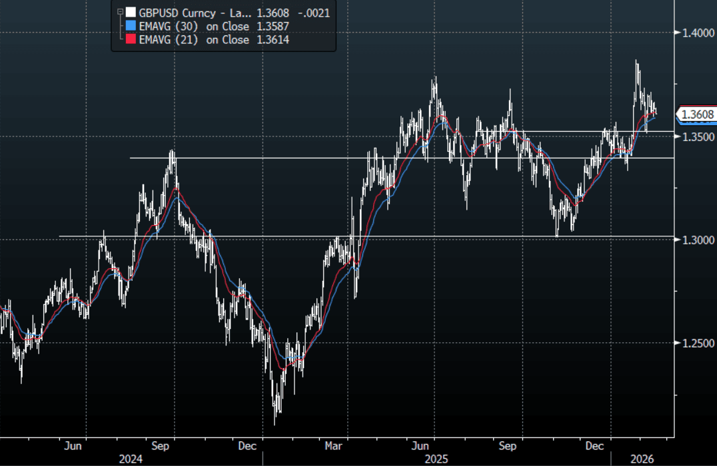Image resolution: width=717 pixels, height=466 pixels.
Task: Click the 1.3500 price axis label
Action: click(x=696, y=136)
